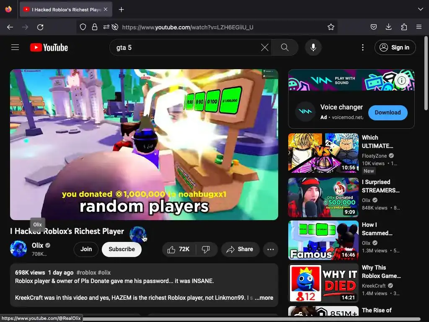
Task: Click the KreekCraft channel name
Action: coord(374,286)
